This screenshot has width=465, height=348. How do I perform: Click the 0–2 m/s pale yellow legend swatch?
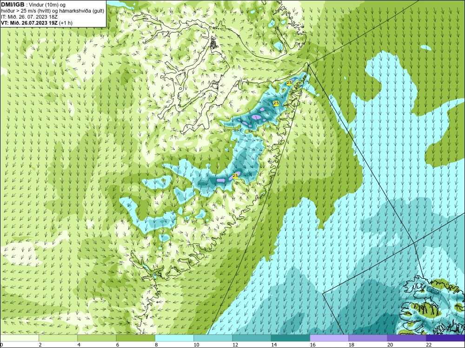20,338
